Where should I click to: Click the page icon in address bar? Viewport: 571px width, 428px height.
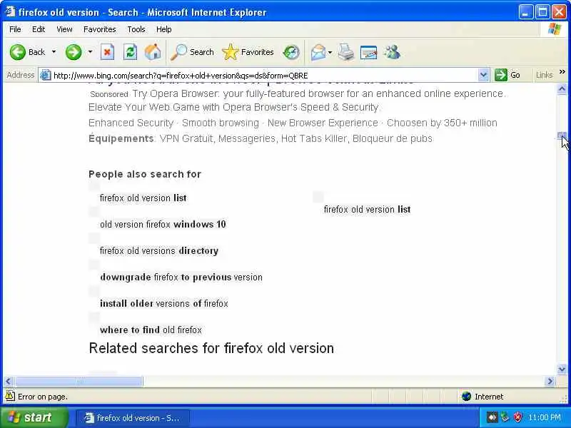point(45,76)
